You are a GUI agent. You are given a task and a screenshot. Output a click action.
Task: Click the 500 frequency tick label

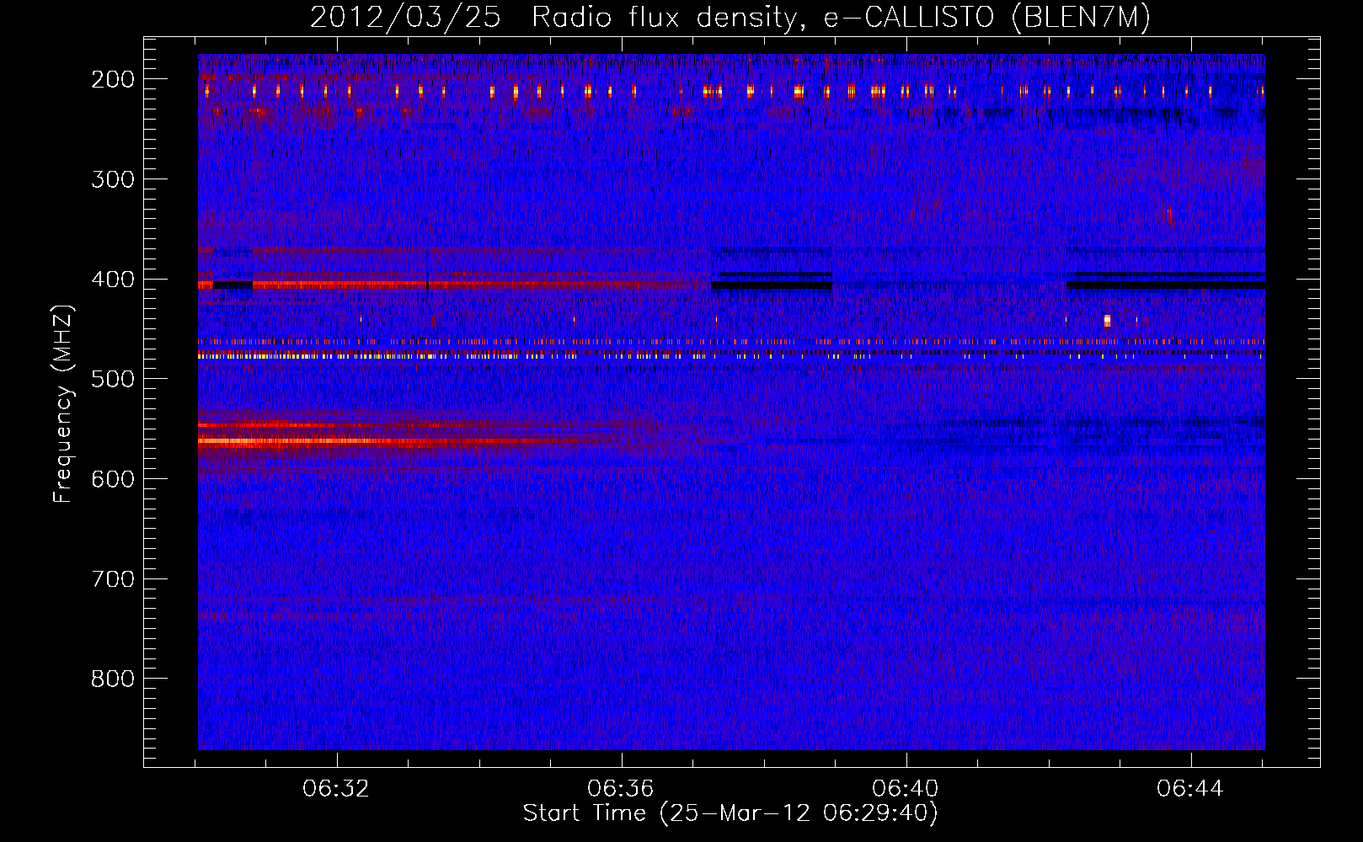click(x=113, y=379)
